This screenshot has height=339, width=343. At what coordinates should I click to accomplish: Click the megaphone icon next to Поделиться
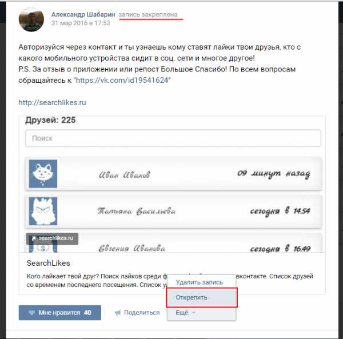point(118,313)
